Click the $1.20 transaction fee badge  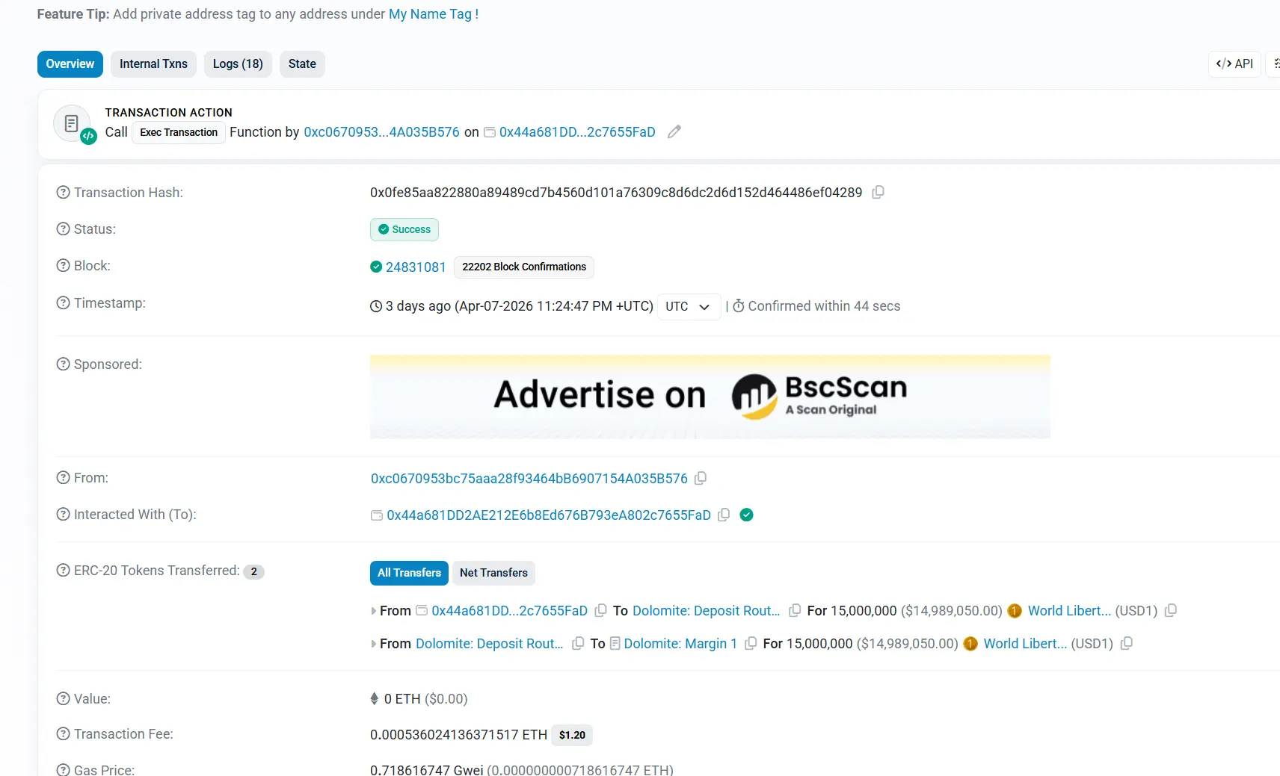click(x=572, y=736)
